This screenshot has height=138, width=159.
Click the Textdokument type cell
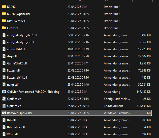[x=113, y=106]
